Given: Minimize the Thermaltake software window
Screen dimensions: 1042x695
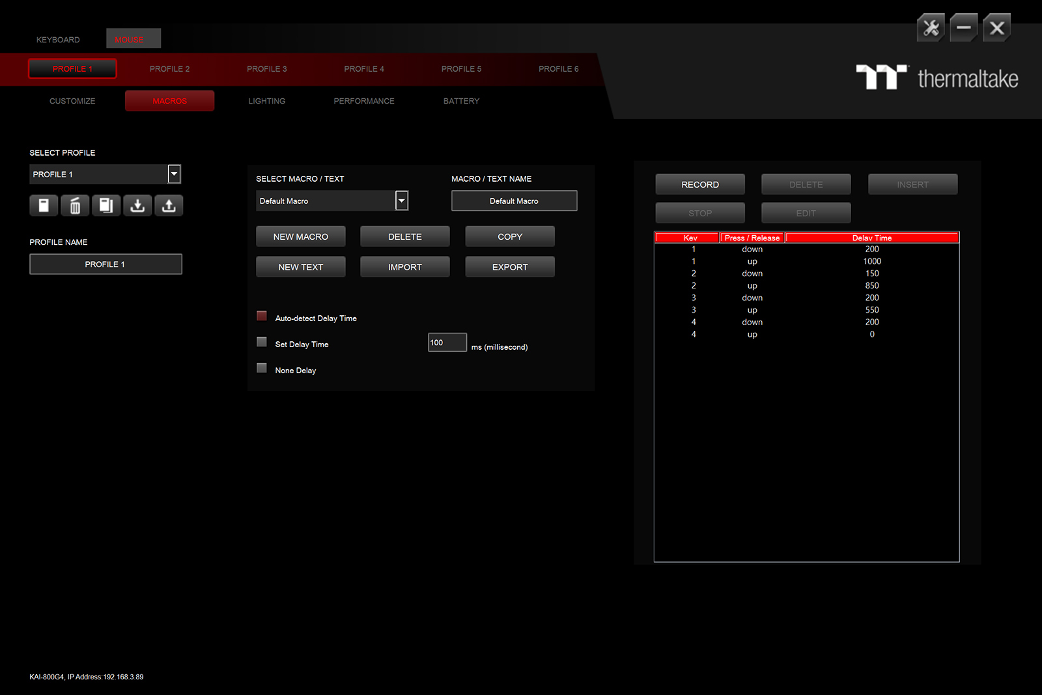Looking at the screenshot, I should coord(964,28).
